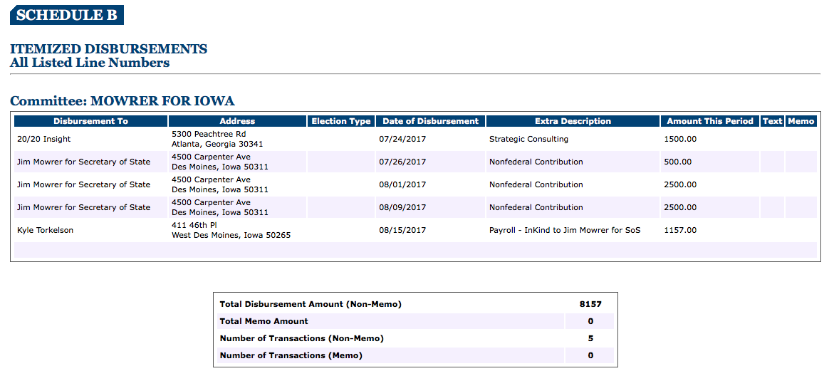The image size is (829, 371).
Task: Click the 08/01/2017 disbursement date
Action: pyautogui.click(x=402, y=184)
